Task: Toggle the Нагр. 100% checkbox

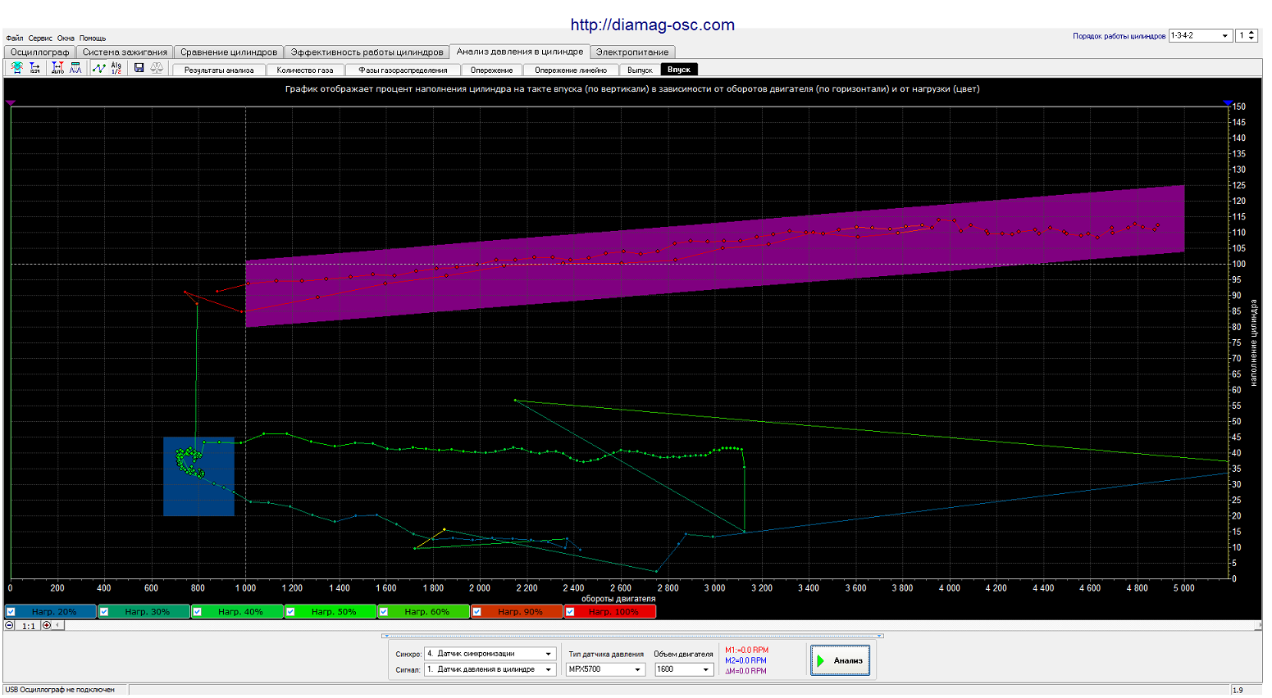Action: point(570,612)
